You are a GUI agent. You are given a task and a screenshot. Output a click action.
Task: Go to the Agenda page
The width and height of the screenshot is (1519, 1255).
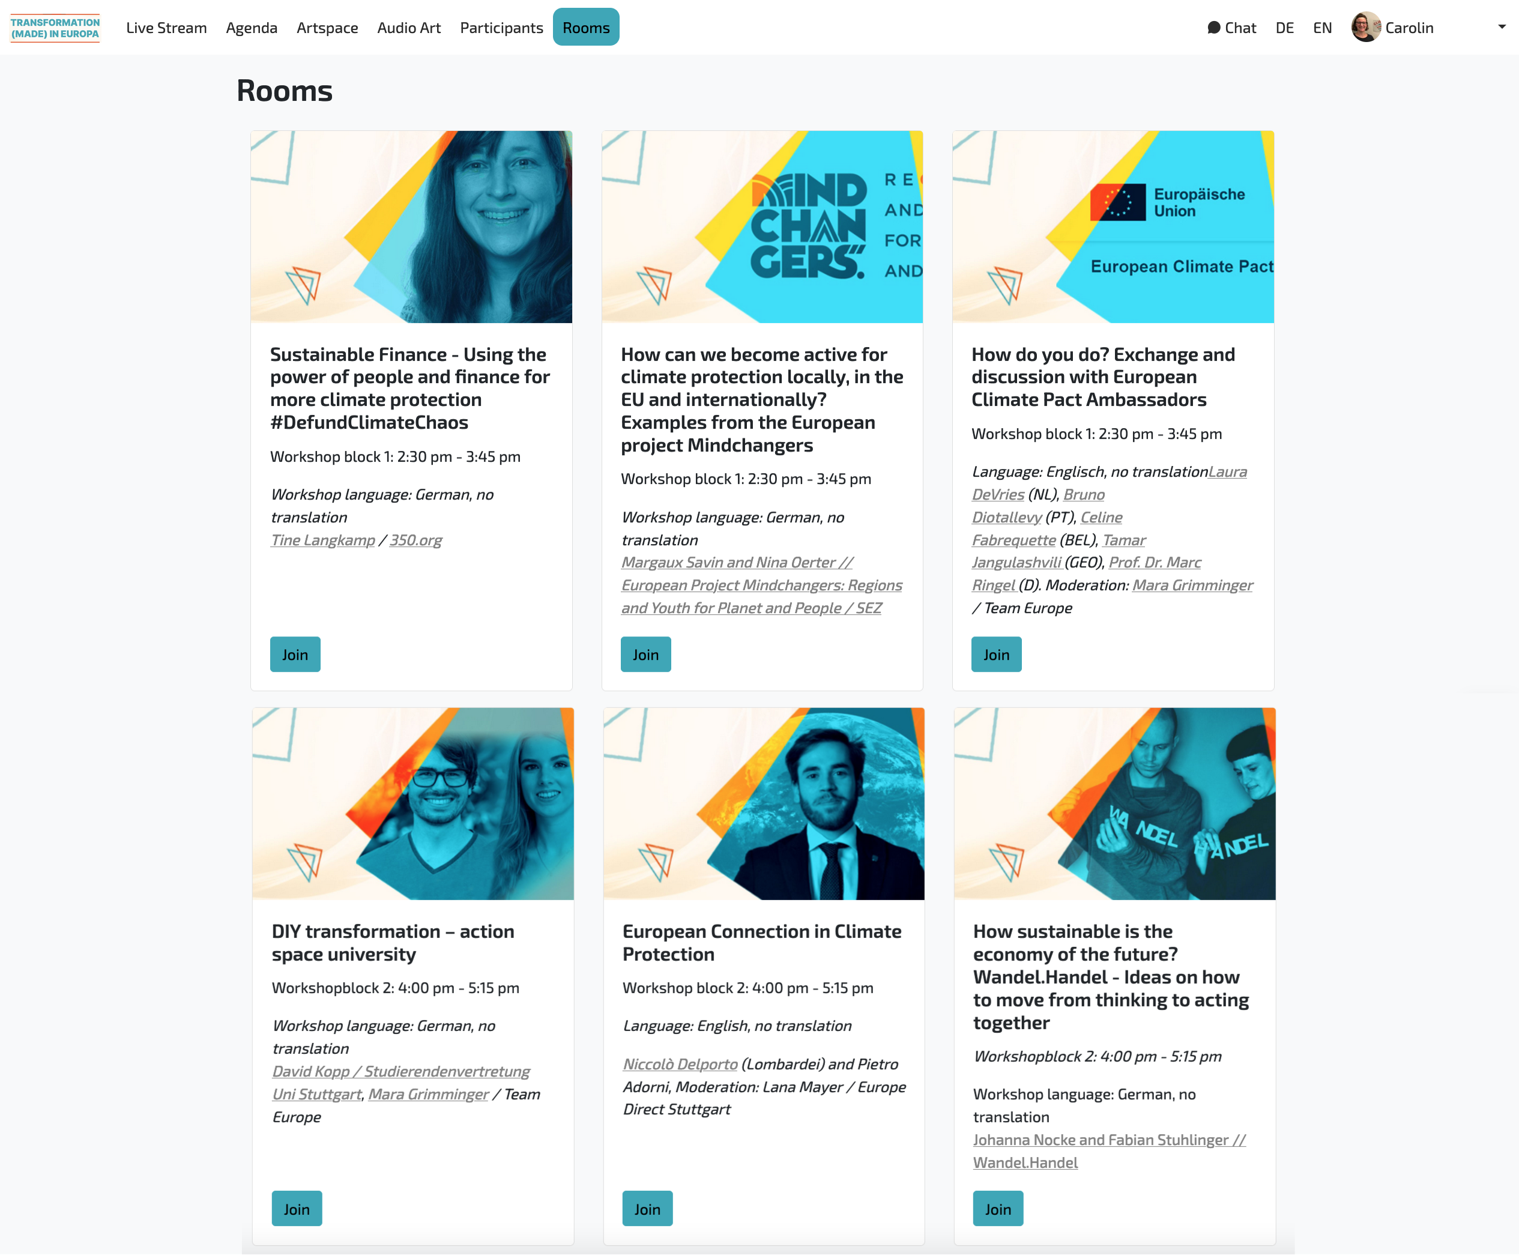252,28
